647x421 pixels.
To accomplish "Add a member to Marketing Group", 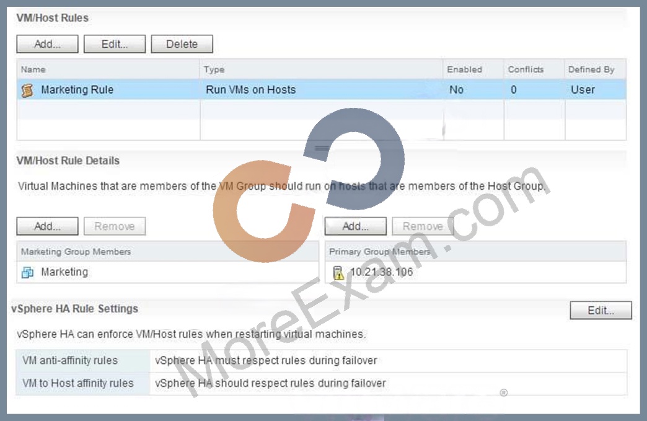I will tap(48, 226).
